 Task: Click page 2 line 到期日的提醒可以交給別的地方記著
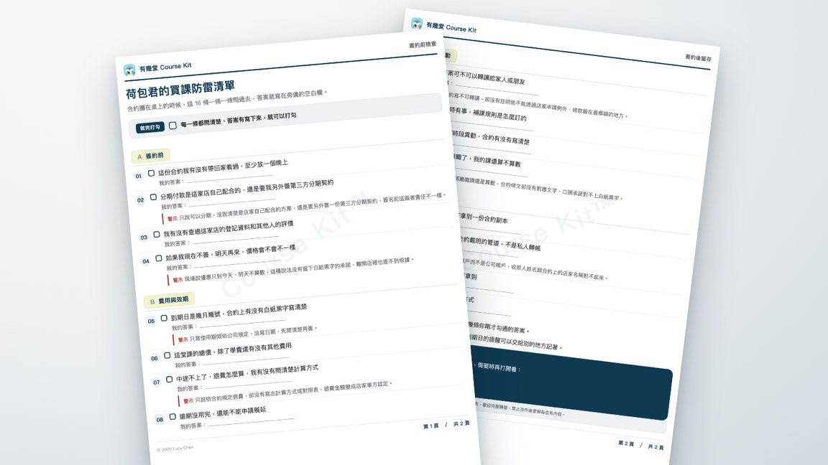pos(515,342)
